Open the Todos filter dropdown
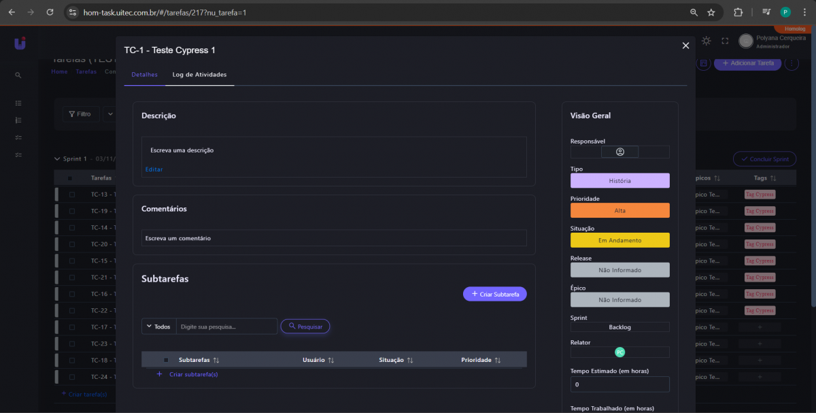This screenshot has width=816, height=413. pyautogui.click(x=158, y=327)
